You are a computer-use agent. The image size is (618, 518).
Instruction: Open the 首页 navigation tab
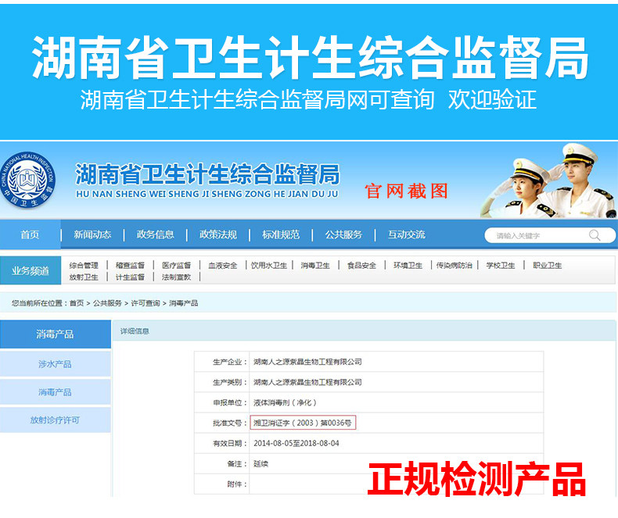point(30,234)
